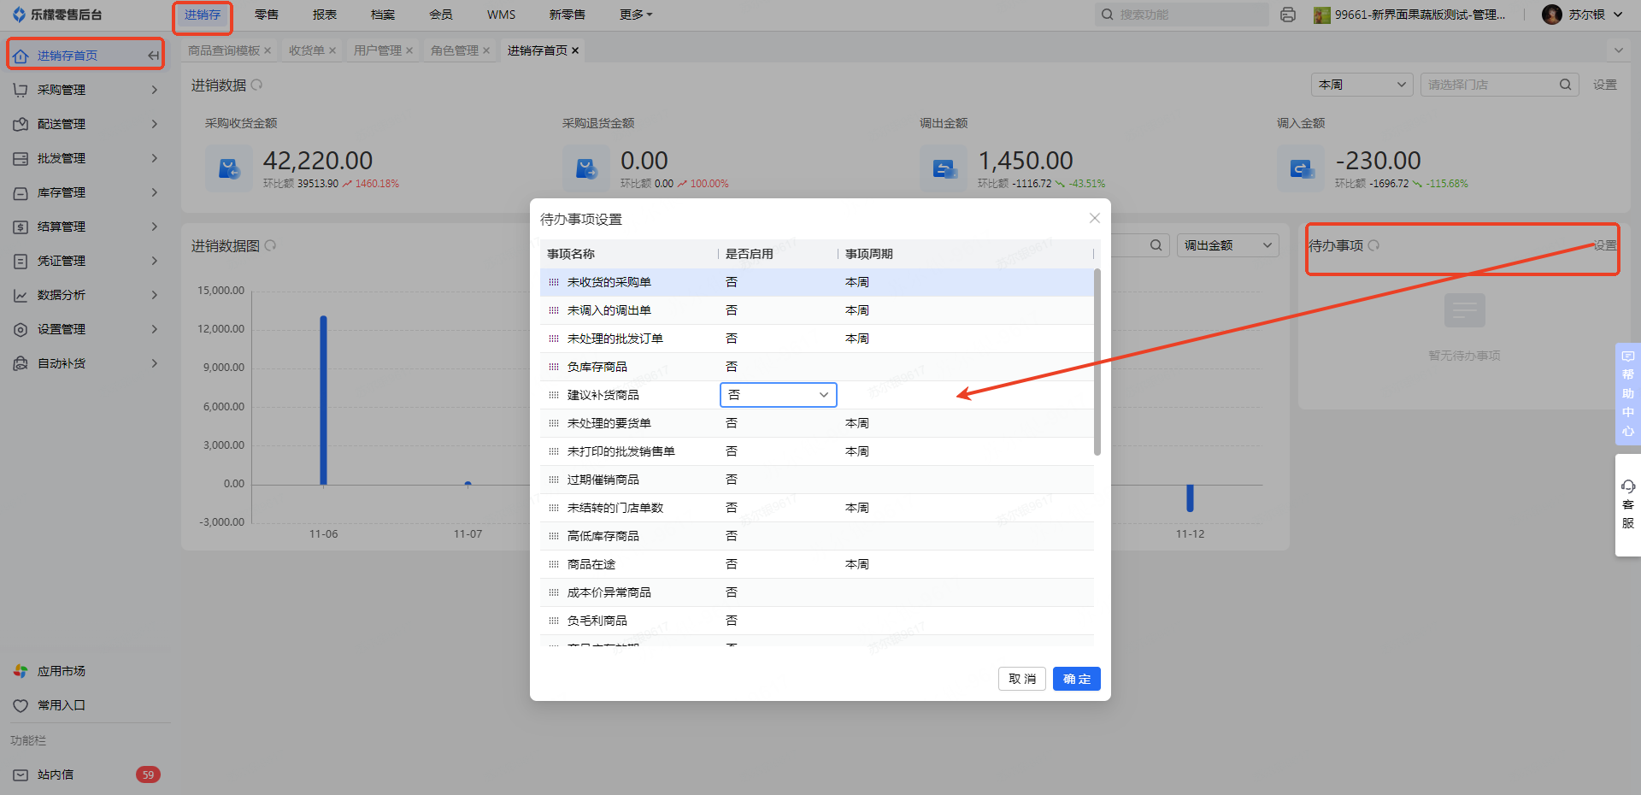Open the 本周 period dropdown

1362,85
